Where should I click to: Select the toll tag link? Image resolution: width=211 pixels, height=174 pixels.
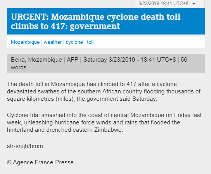click(90, 42)
